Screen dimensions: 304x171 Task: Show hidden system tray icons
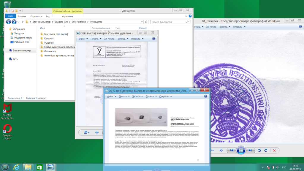pyautogui.click(x=263, y=167)
